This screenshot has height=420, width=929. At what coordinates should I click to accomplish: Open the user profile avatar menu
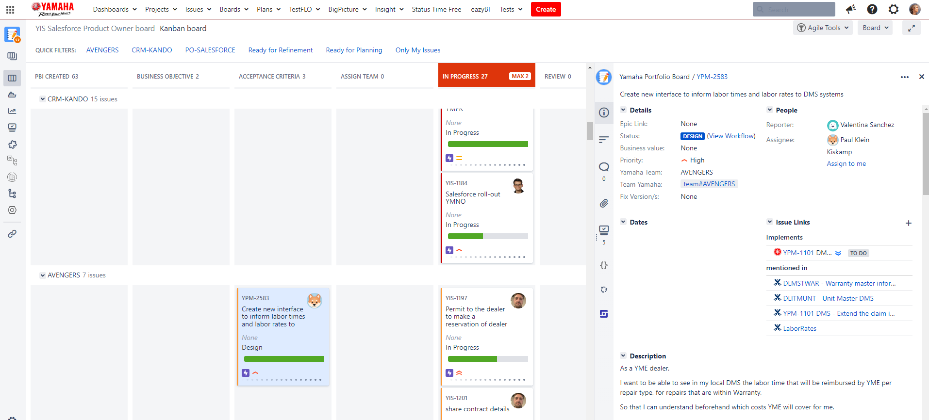point(915,9)
